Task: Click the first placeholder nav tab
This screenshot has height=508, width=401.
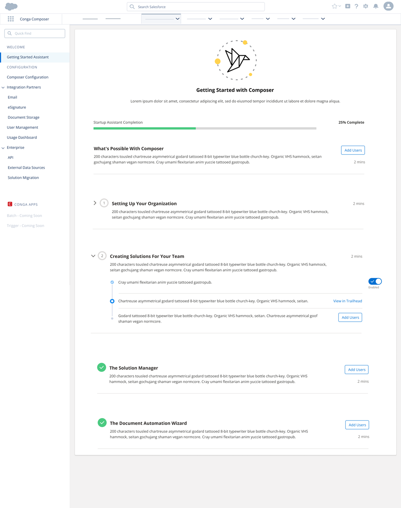Action: point(90,19)
